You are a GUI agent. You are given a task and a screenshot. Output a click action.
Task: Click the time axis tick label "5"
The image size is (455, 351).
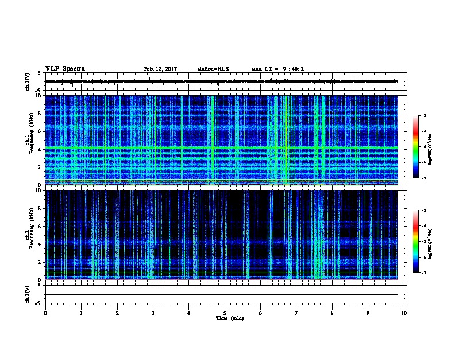[x=225, y=313]
